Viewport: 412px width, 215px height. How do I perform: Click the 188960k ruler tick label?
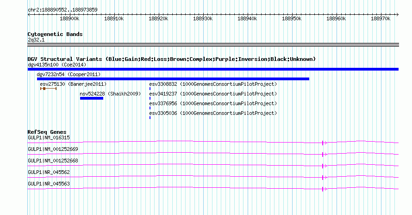point(336,18)
